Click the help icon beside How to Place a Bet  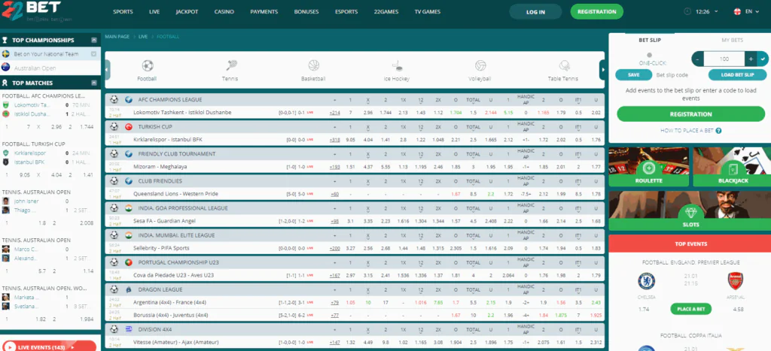pyautogui.click(x=719, y=131)
